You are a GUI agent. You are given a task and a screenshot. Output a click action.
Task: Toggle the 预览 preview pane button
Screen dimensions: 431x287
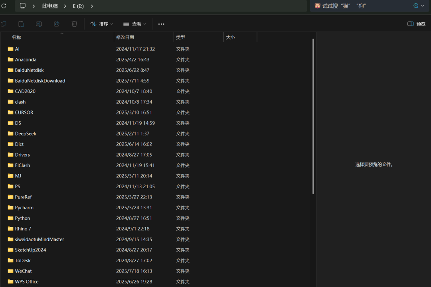tap(416, 24)
